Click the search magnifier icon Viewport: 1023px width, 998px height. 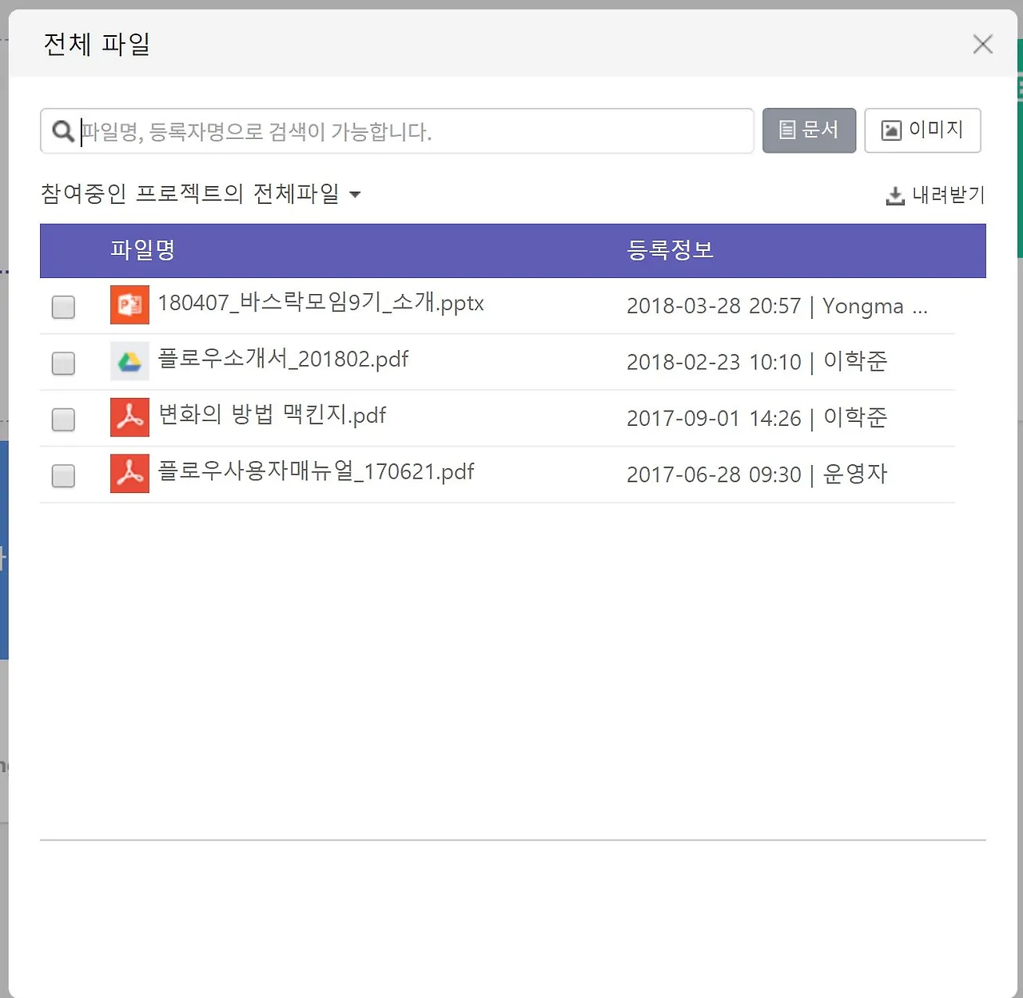click(62, 130)
